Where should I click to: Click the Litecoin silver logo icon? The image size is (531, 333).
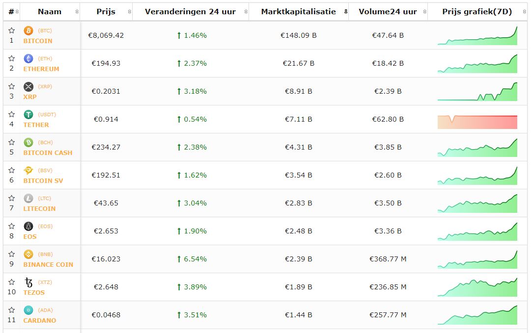(28, 199)
